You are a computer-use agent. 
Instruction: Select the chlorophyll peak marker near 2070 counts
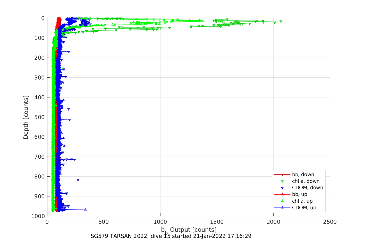click(x=281, y=22)
